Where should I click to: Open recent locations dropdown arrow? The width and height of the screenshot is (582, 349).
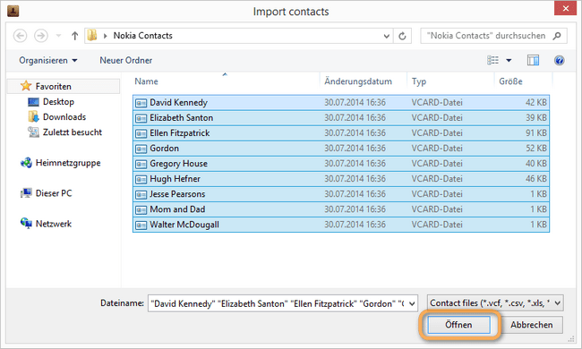58,36
